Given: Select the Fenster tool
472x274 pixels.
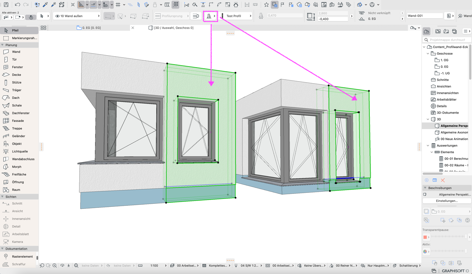Looking at the screenshot, I should (19, 67).
